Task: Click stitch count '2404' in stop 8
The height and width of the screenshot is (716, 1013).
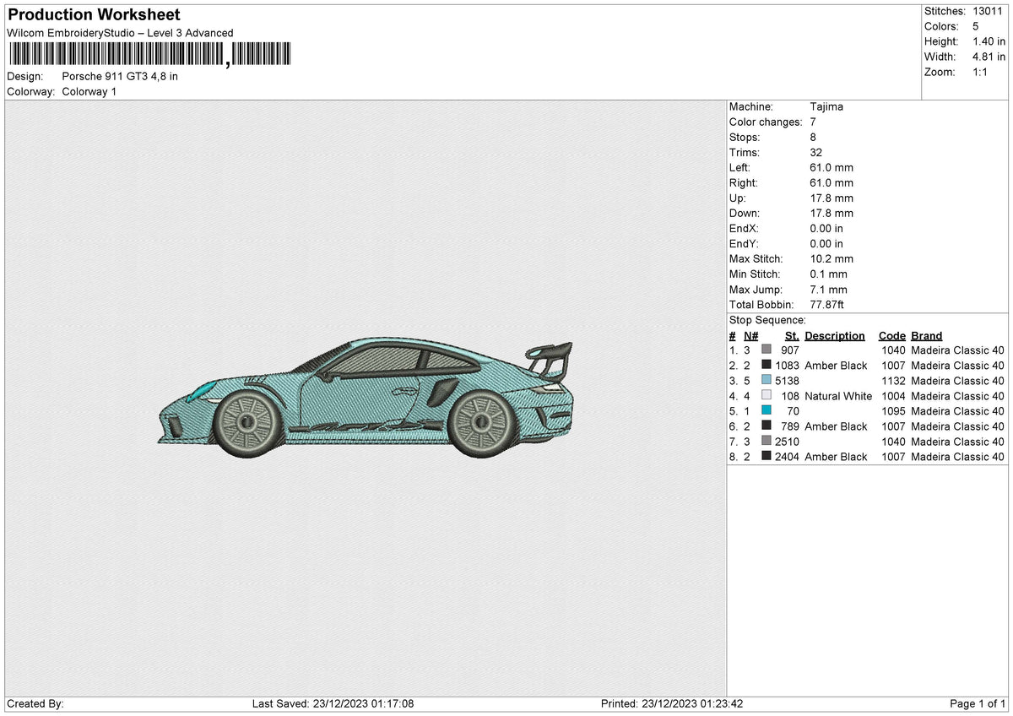Action: coord(787,457)
